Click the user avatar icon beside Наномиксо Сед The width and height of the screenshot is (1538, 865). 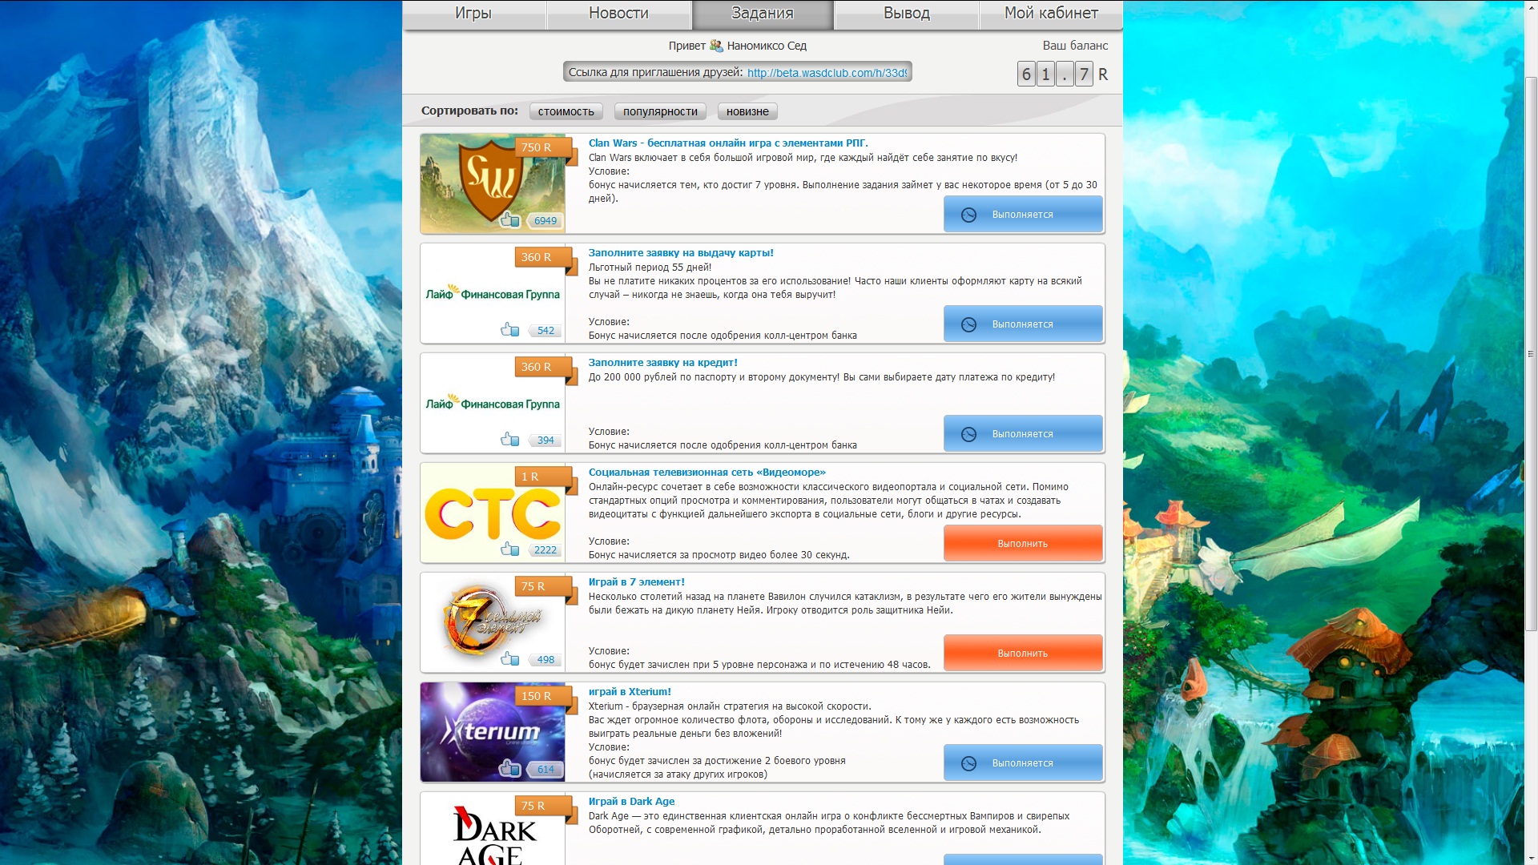716,46
